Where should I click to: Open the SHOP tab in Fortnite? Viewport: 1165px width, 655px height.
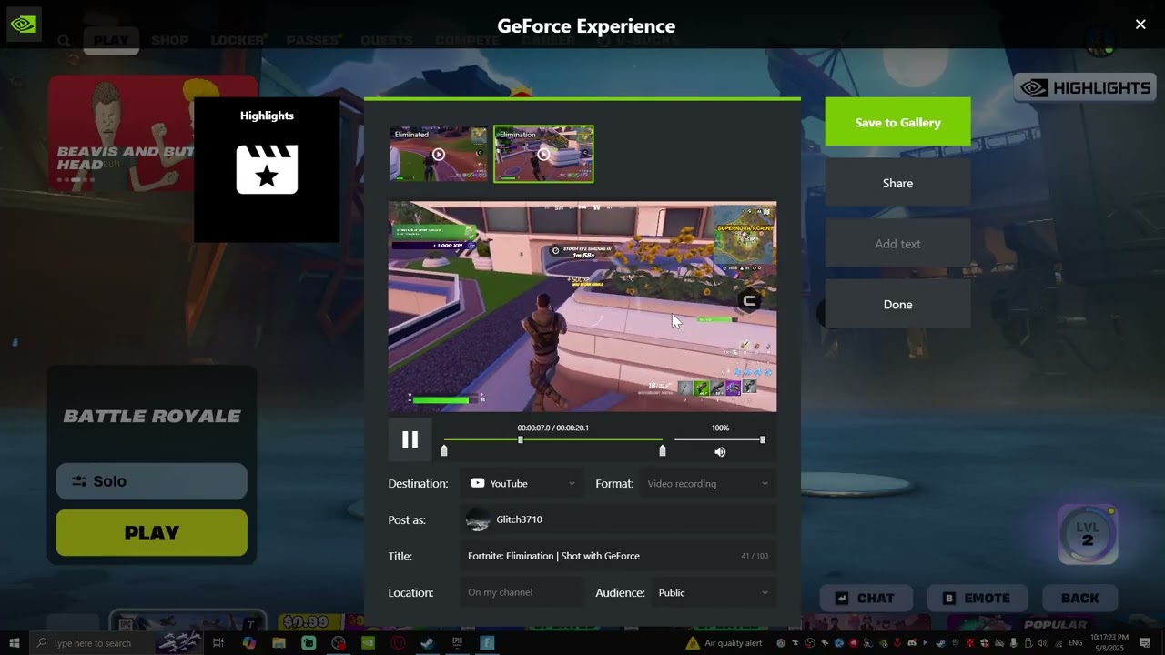tap(170, 40)
